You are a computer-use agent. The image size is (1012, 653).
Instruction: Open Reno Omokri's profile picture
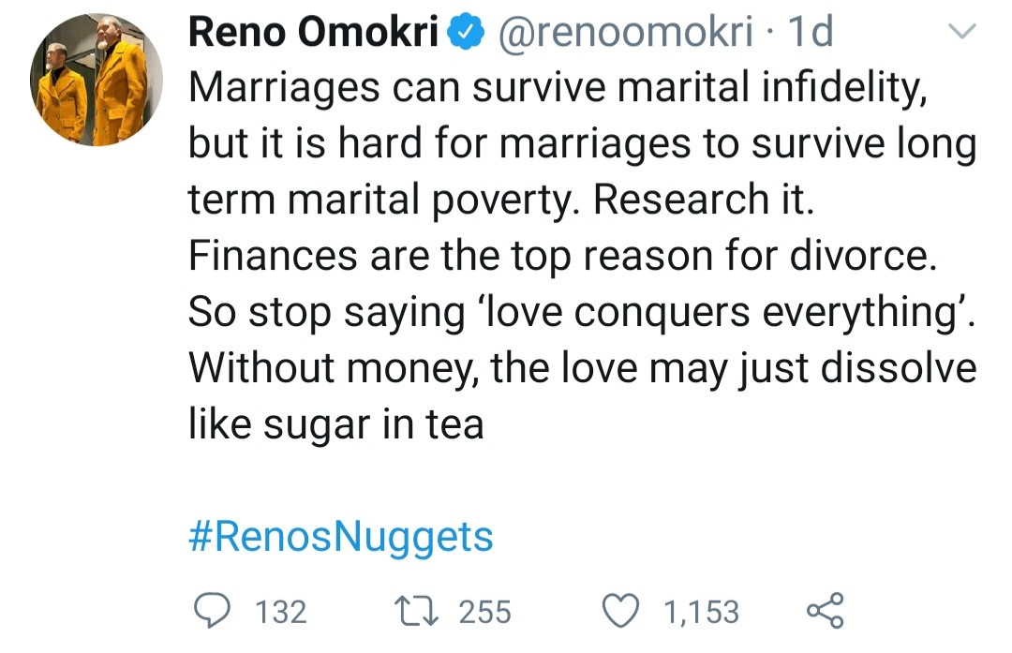96,81
